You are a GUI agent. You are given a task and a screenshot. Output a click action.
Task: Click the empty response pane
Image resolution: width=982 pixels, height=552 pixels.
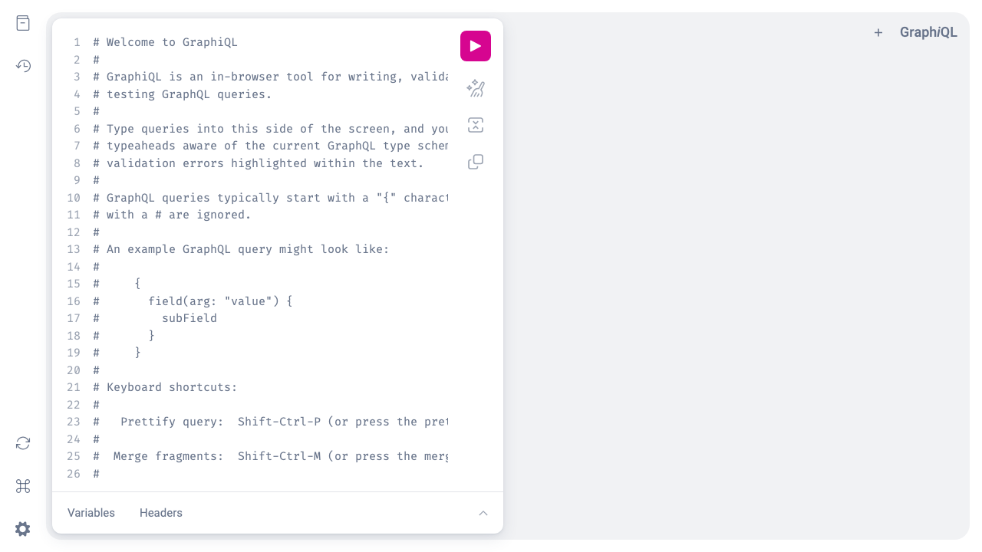pos(736,291)
